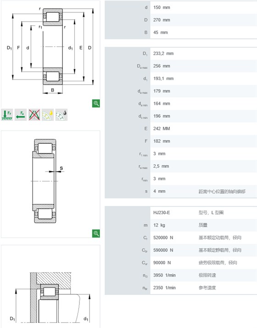The width and height of the screenshot is (257, 328).
Task: Select the F value 182 mm
Action: pyautogui.click(x=162, y=141)
